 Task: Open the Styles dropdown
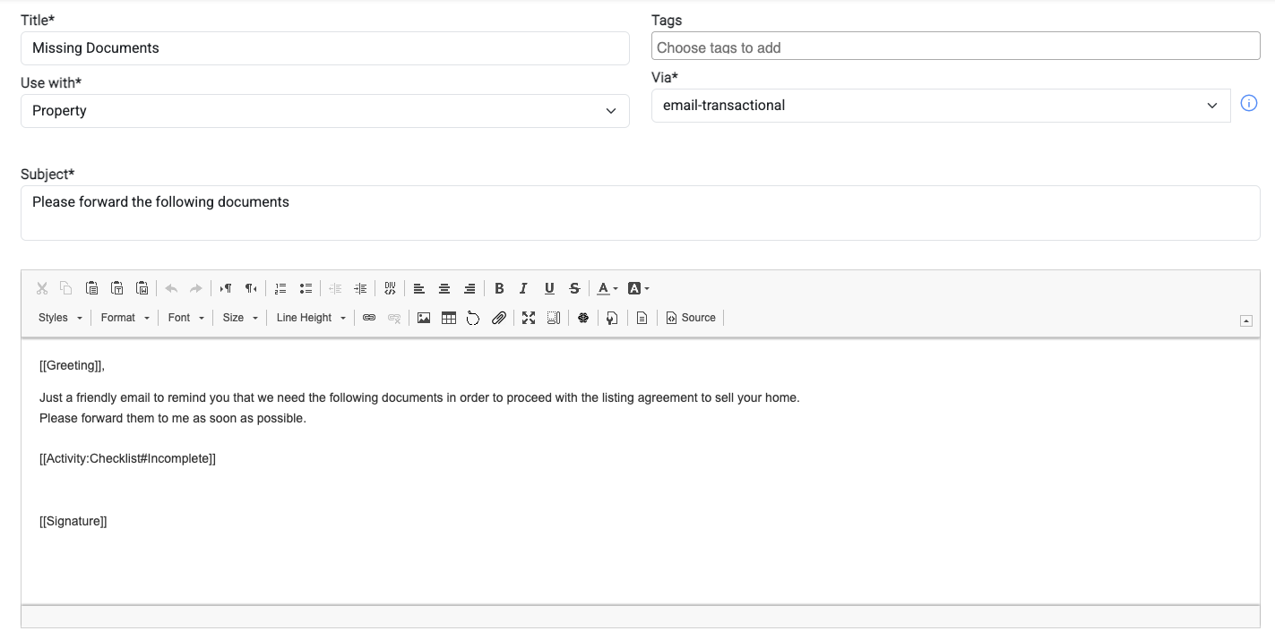[x=60, y=318]
